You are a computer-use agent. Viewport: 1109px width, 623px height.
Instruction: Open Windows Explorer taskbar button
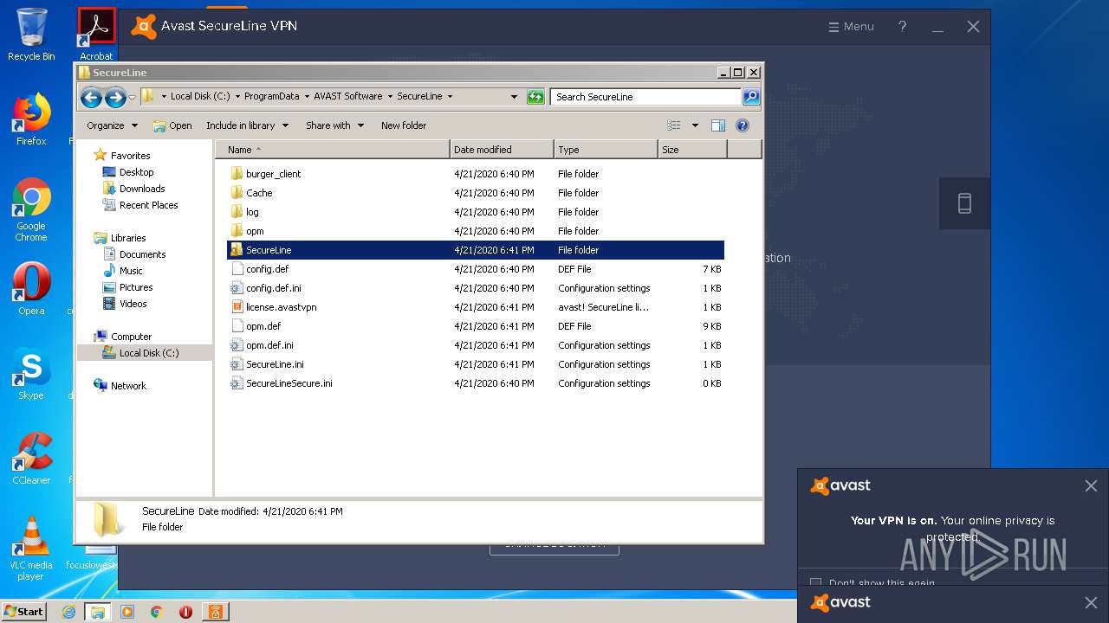point(98,612)
